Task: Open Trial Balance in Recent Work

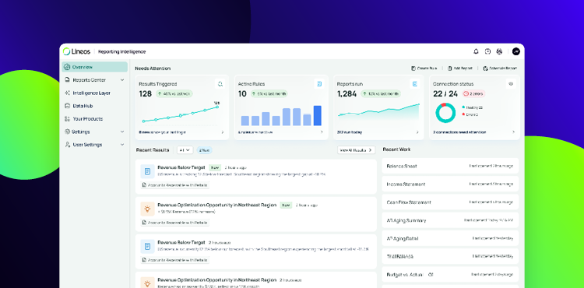Action: coord(450,256)
